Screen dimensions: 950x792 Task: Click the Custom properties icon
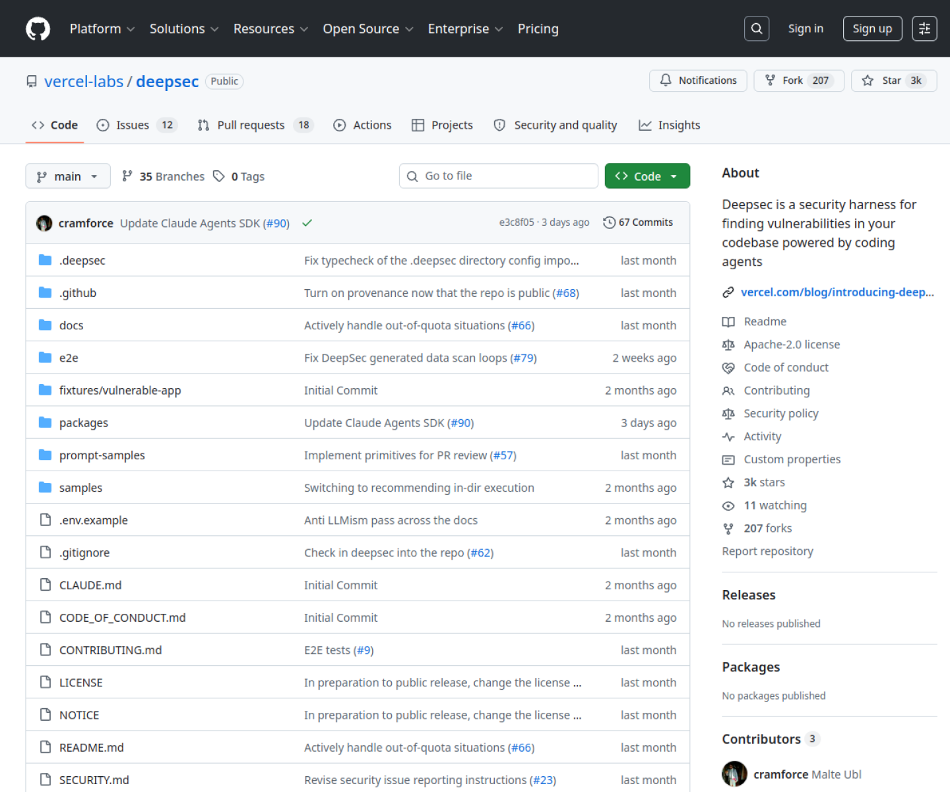tap(728, 459)
